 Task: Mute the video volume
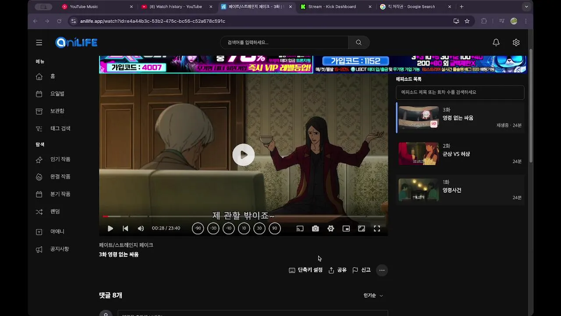[141, 229]
